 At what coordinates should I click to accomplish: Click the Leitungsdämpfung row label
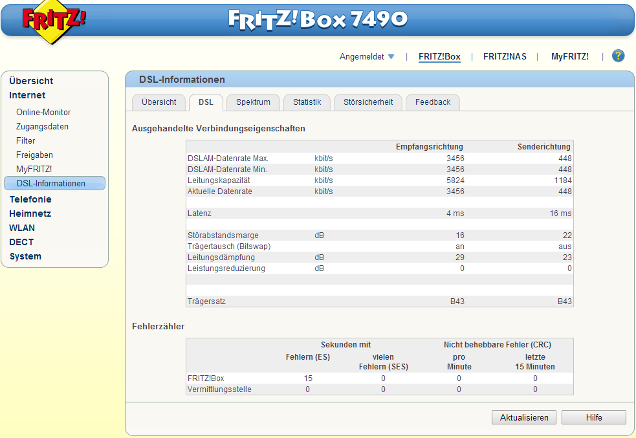pyautogui.click(x=221, y=257)
